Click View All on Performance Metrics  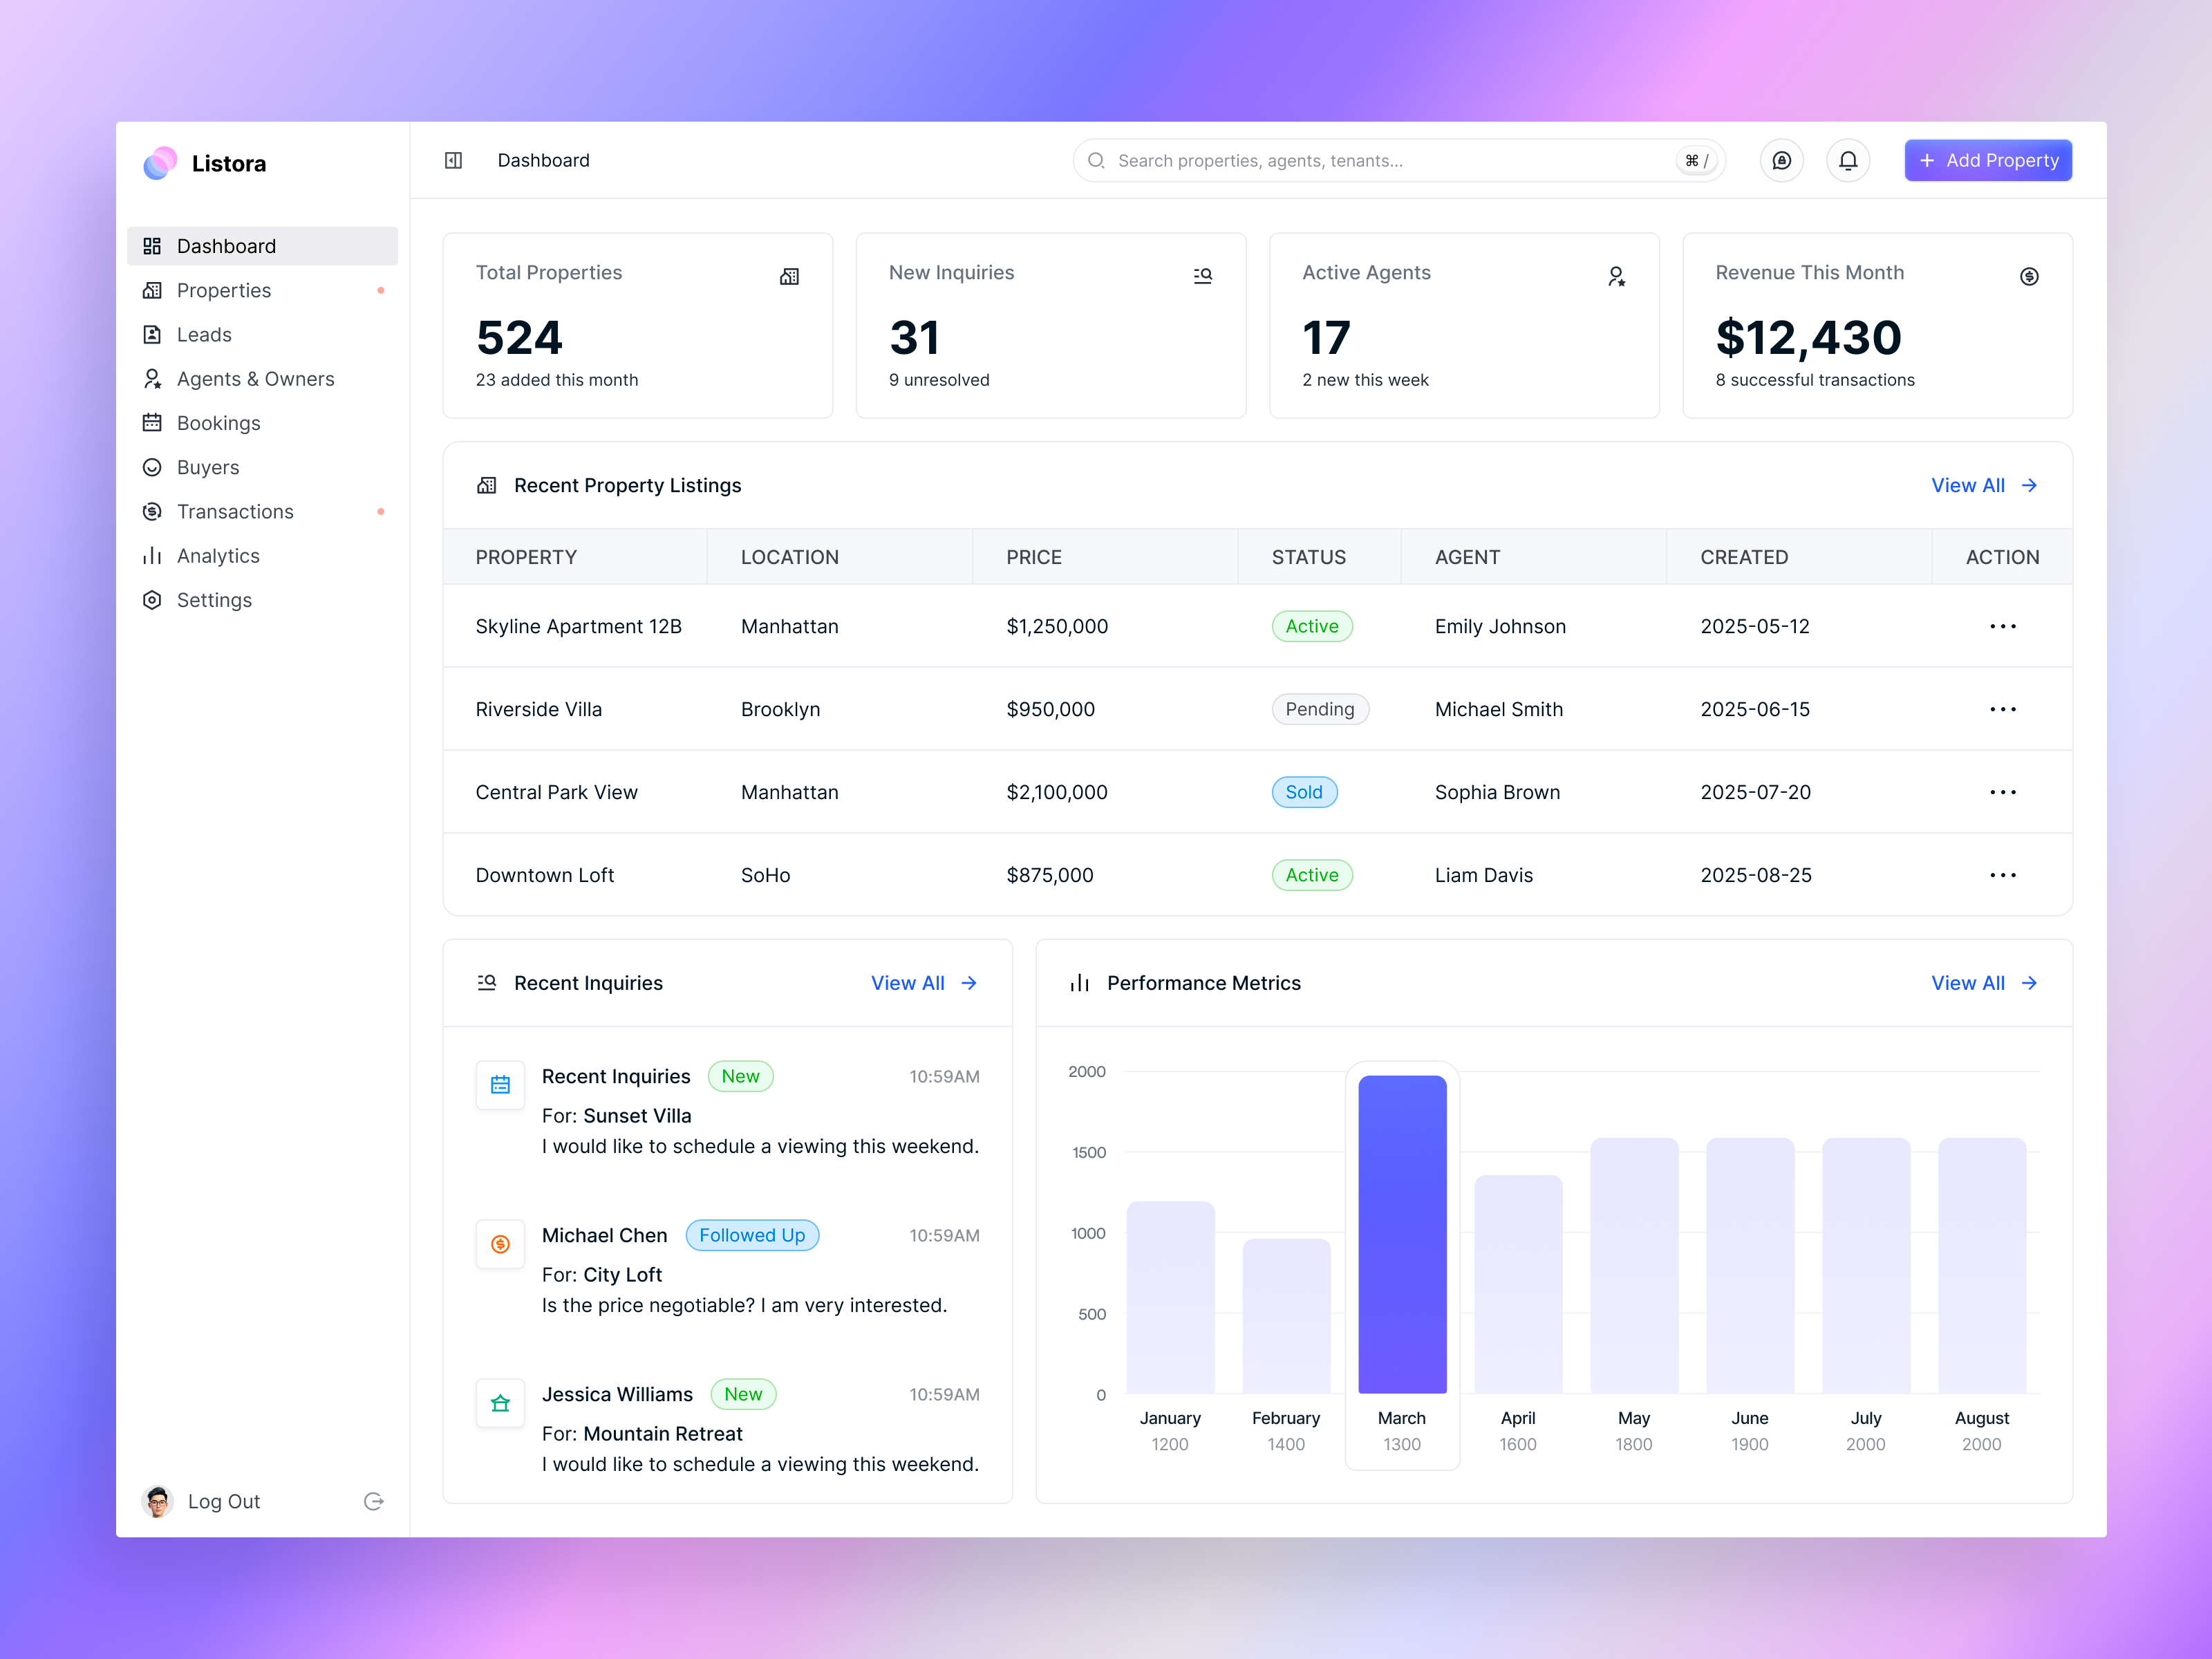coord(1984,983)
